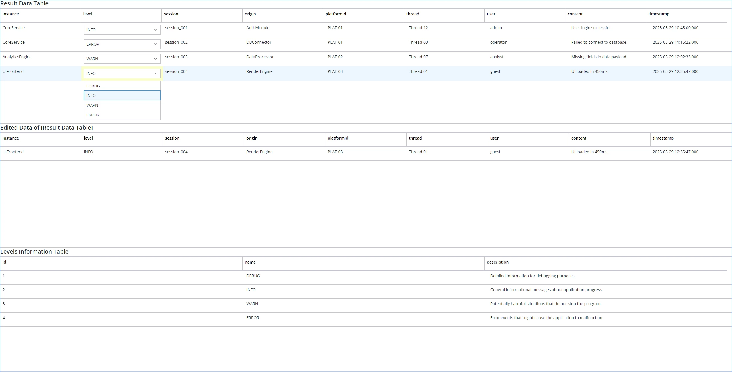The width and height of the screenshot is (732, 372).
Task: Open WARN level dropdown for AnalyticsEngine
Action: [122, 59]
